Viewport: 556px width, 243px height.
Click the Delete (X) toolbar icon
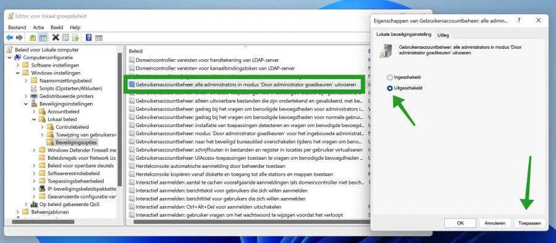click(x=56, y=38)
